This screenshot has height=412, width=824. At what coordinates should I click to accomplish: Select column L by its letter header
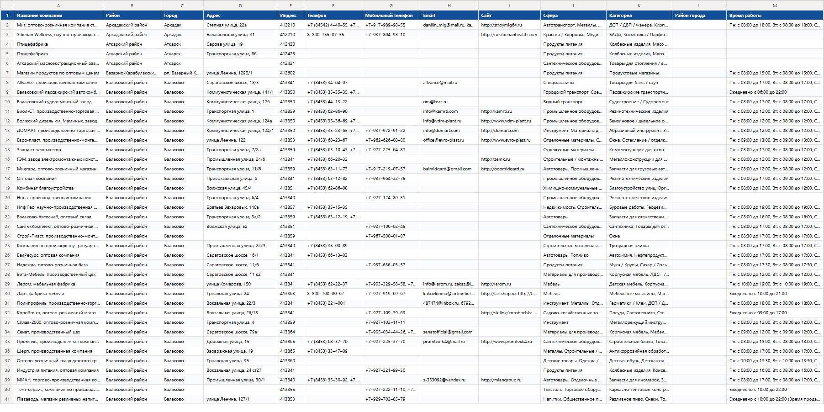(x=699, y=5)
